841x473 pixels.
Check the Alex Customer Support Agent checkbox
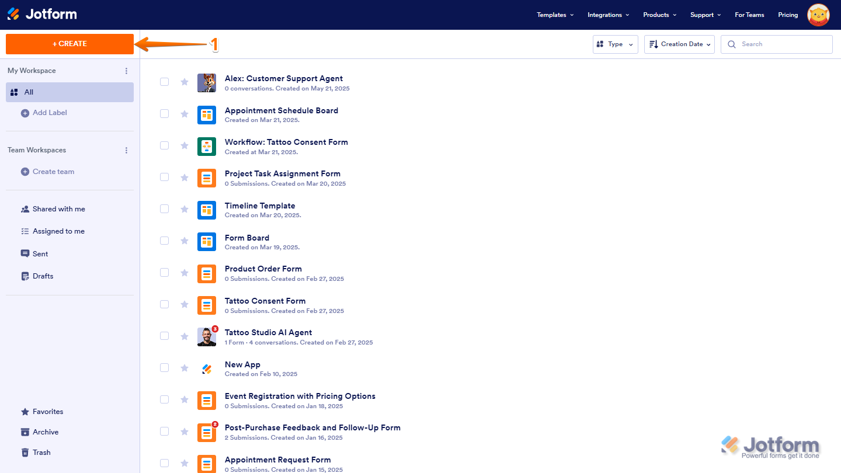pyautogui.click(x=165, y=82)
